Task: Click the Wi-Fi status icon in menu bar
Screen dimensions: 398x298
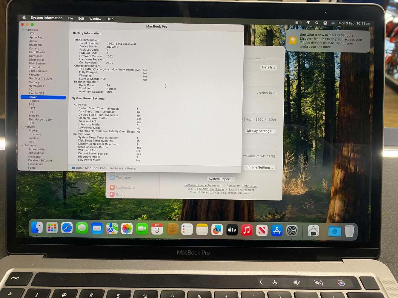Action: click(308, 23)
